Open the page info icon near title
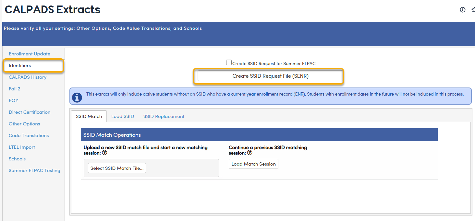The width and height of the screenshot is (475, 221). coord(463,10)
